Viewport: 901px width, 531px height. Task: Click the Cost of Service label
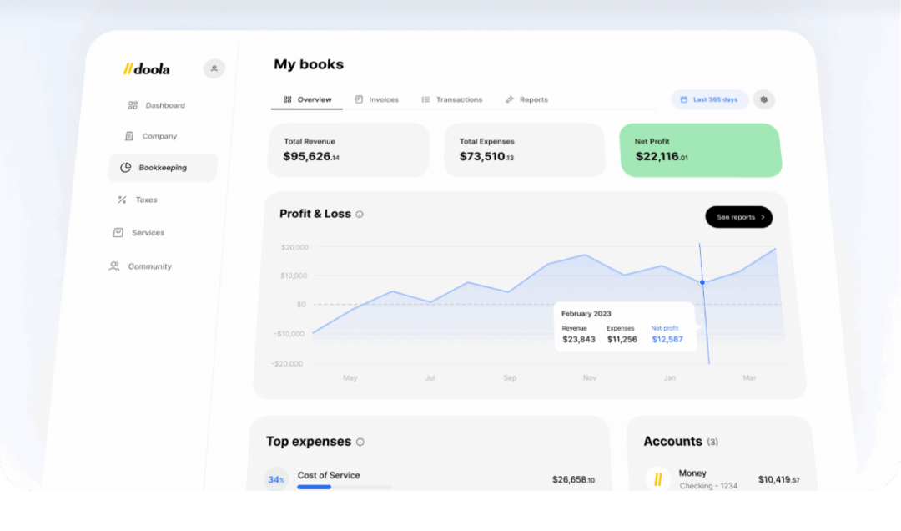pyautogui.click(x=329, y=475)
